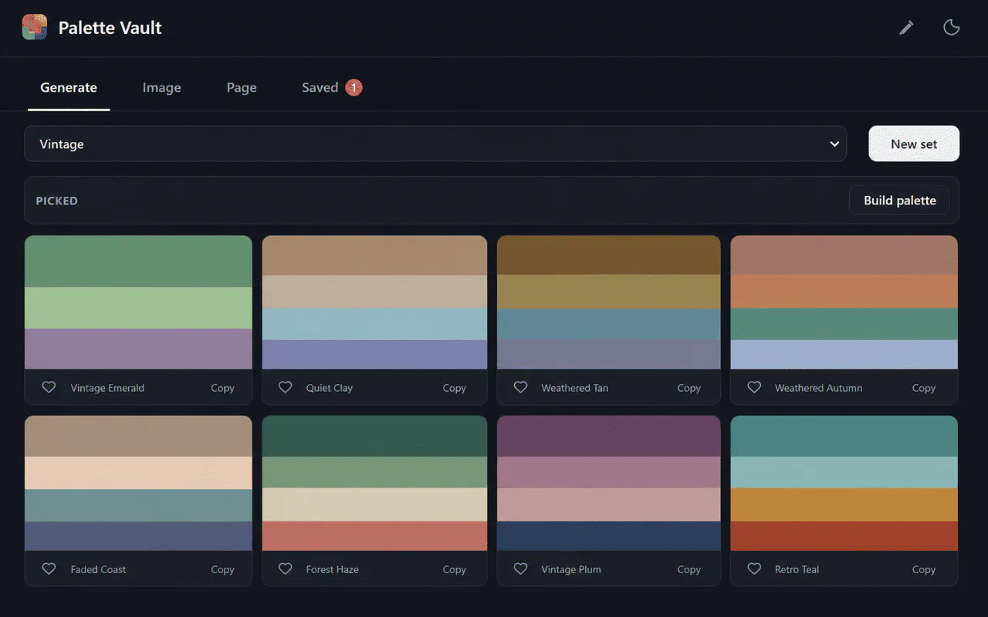
Task: Click the Faded Coast palette name
Action: click(x=98, y=569)
